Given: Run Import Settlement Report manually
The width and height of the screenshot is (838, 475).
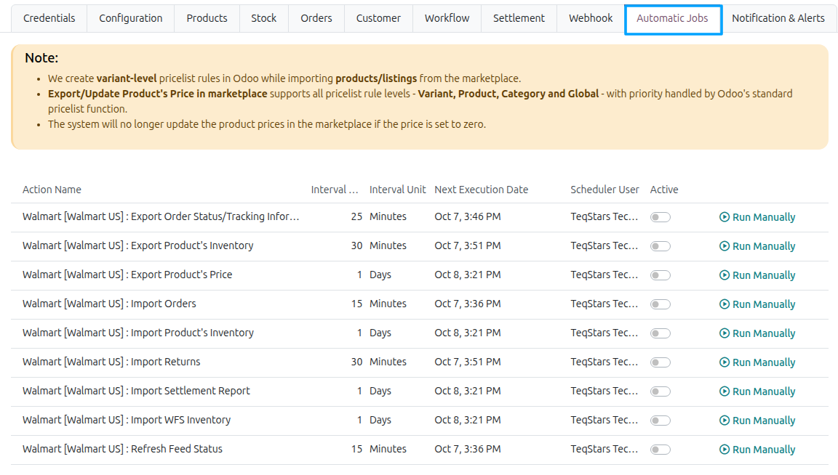Looking at the screenshot, I should click(x=757, y=391).
